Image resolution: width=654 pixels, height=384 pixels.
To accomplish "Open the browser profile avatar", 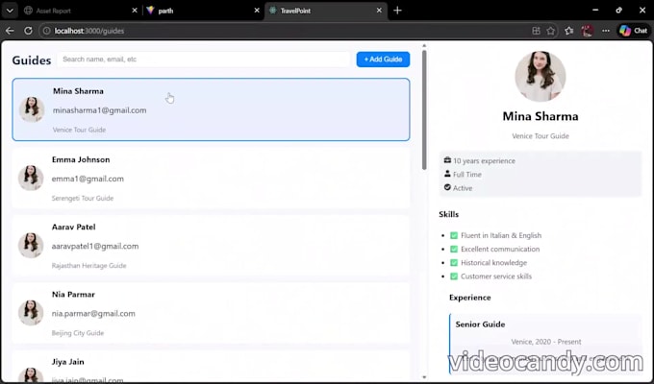I will pyautogui.click(x=588, y=31).
